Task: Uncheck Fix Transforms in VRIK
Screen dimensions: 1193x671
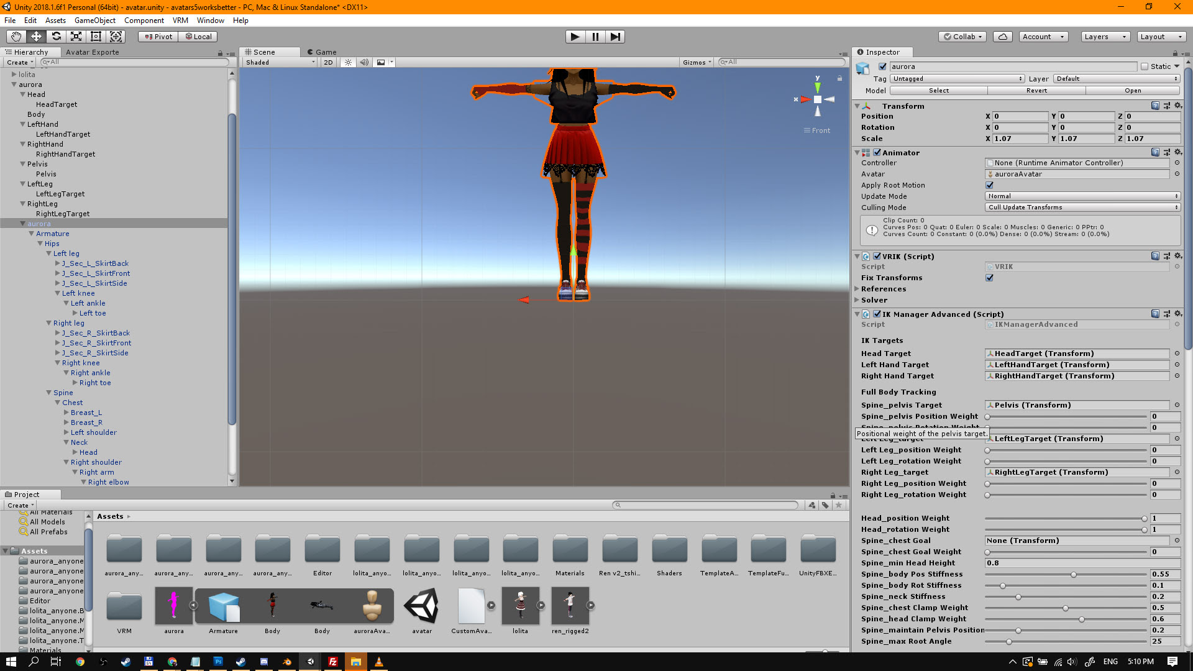Action: 989,278
